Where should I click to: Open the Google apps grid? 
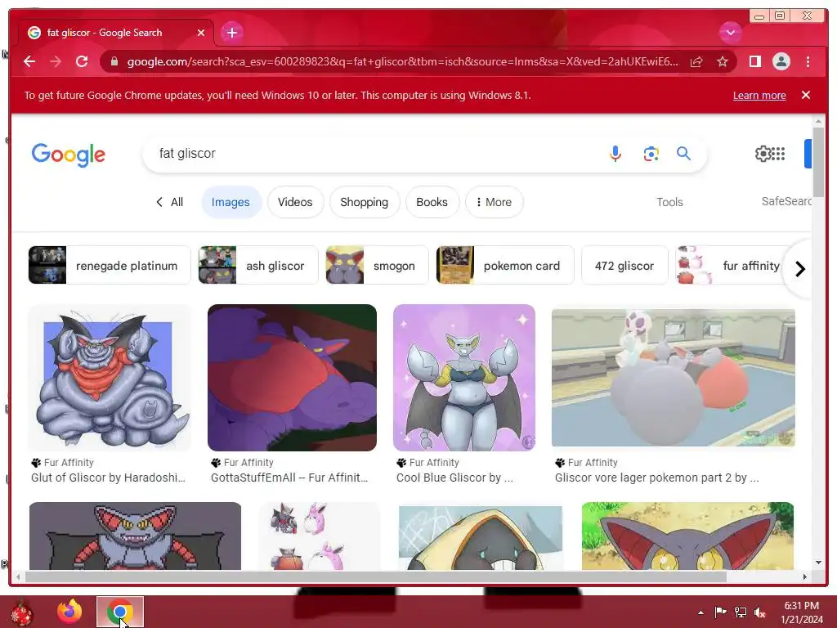[x=779, y=154]
